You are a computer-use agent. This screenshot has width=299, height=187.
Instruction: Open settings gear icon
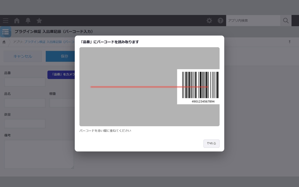[209, 21]
